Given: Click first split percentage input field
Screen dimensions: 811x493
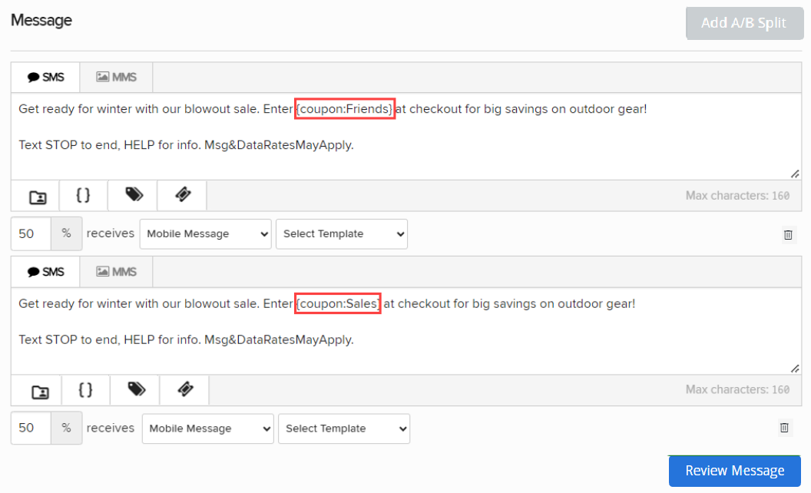Looking at the screenshot, I should [x=31, y=233].
